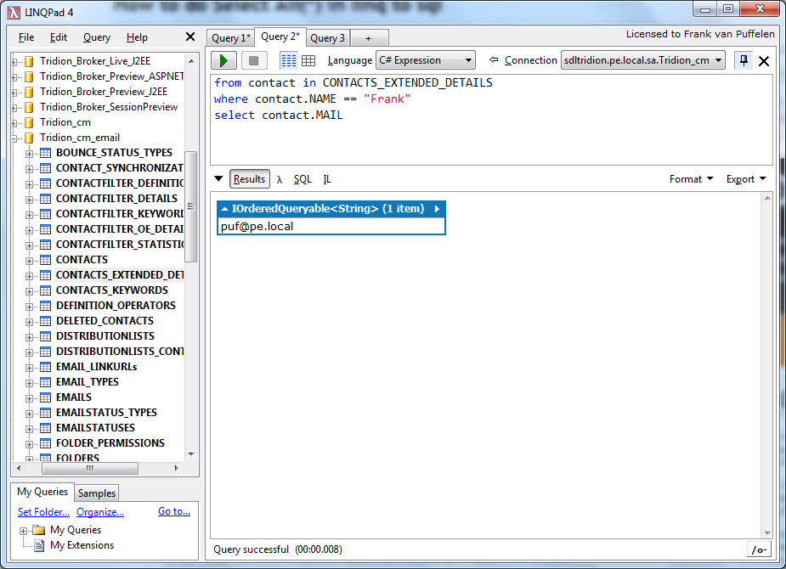The height and width of the screenshot is (569, 786).
Task: Open the Export dropdown menu
Action: pos(746,179)
